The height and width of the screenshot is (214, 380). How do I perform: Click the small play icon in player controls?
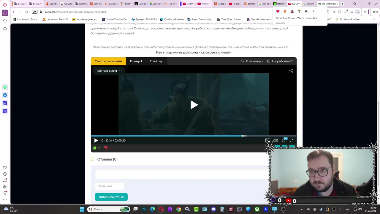tap(96, 141)
